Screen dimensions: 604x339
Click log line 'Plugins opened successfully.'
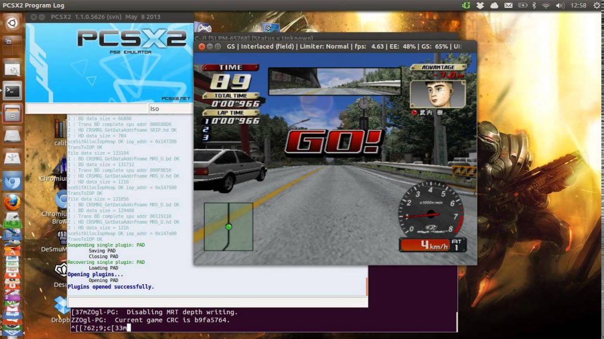[110, 286]
